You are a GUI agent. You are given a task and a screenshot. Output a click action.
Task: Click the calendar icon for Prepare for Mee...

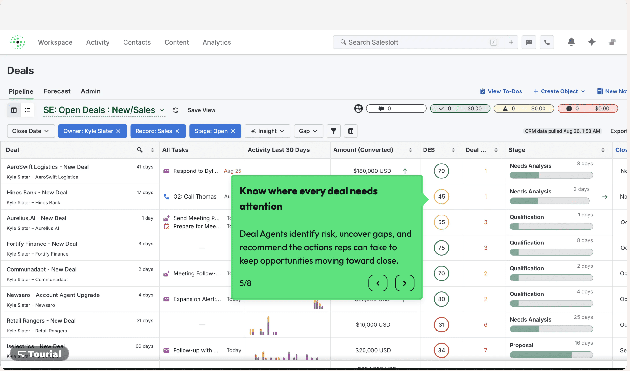[x=166, y=226]
